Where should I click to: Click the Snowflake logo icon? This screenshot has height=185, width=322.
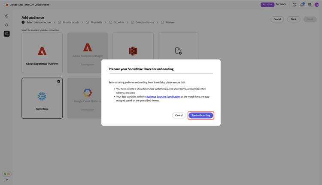click(42, 96)
